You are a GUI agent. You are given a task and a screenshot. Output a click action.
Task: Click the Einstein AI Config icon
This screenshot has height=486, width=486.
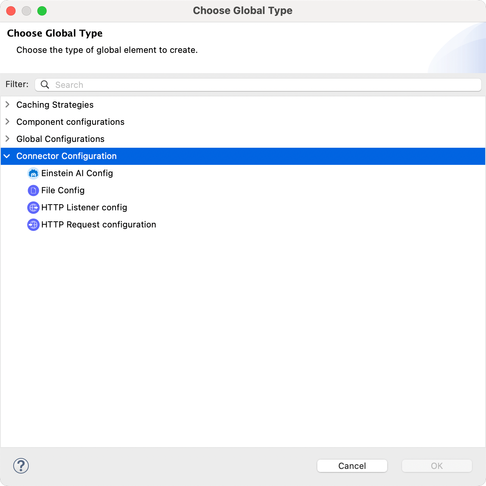click(33, 173)
